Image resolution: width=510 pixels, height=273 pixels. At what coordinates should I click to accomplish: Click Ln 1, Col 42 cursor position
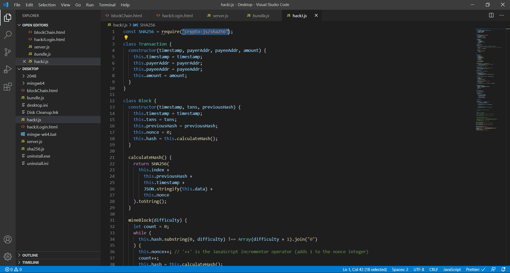pyautogui.click(x=365, y=269)
